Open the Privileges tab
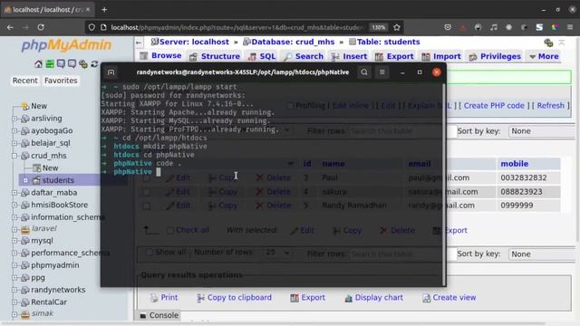Viewport: 580px width, 326px height. pos(495,56)
